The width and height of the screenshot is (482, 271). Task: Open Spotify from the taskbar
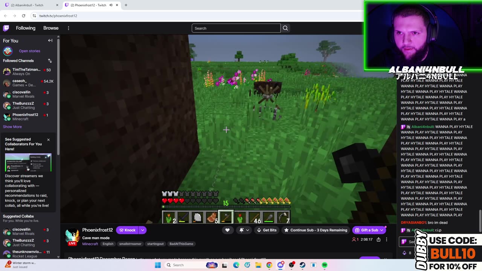[325, 265]
